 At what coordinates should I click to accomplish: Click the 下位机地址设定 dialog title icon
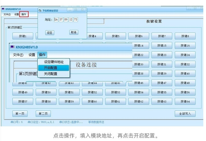[40, 10]
